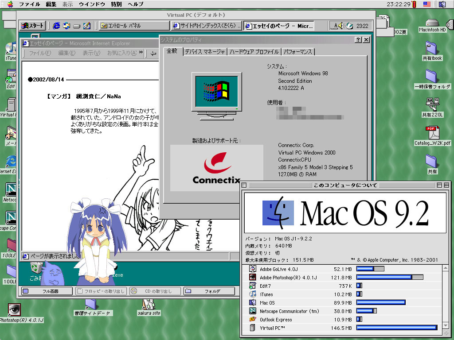Click the フル画面 button in Virtual PC
Image resolution: width=454 pixels, height=340 pixels.
[x=47, y=291]
